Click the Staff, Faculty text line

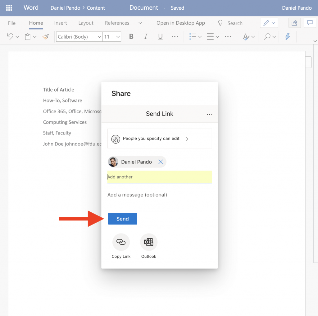(x=57, y=133)
